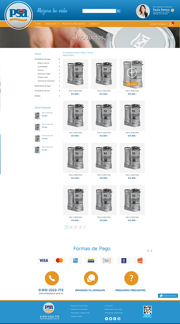Click the next page arrow in pagination
The width and height of the screenshot is (180, 324).
[x=85, y=227]
